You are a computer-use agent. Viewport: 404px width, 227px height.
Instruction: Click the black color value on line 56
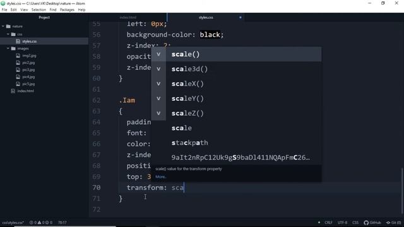click(210, 35)
